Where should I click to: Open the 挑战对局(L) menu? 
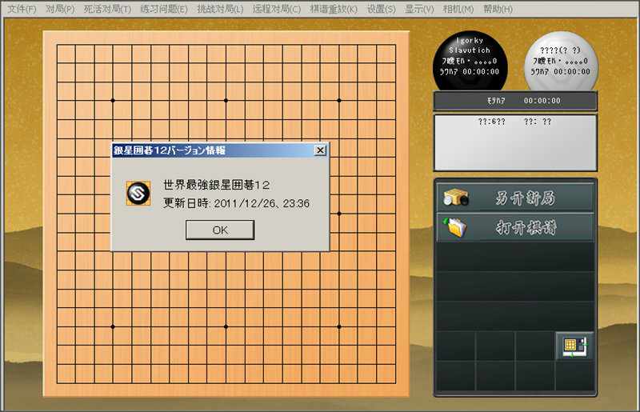click(x=220, y=9)
